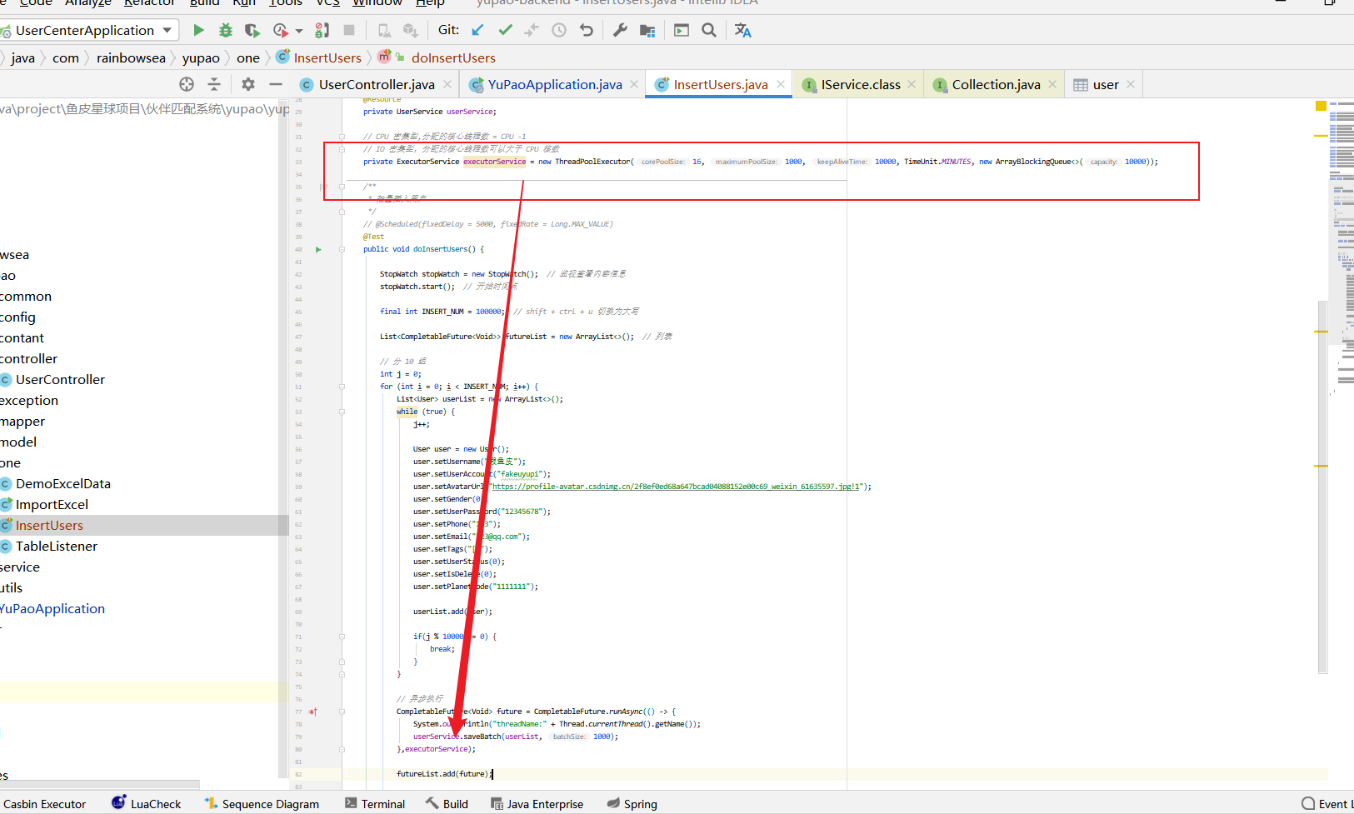Start debugging with the bug icon
The image size is (1354, 814).
225,30
